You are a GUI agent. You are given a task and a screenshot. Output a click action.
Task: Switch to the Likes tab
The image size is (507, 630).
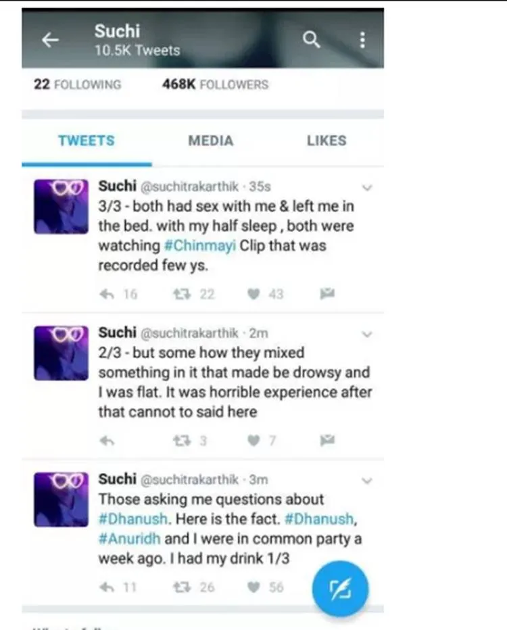pyautogui.click(x=326, y=141)
